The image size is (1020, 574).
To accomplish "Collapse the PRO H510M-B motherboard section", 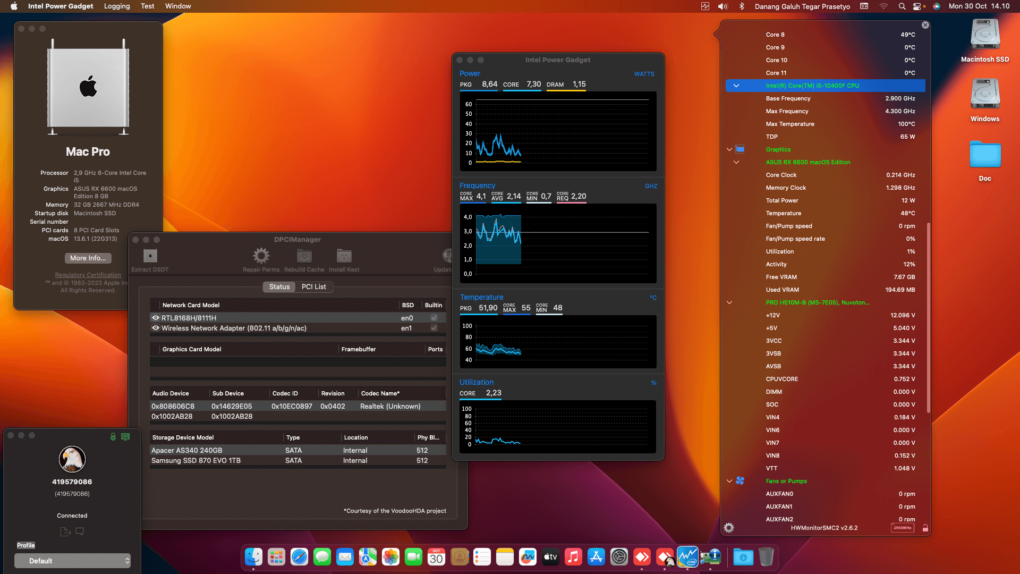I will click(x=729, y=302).
